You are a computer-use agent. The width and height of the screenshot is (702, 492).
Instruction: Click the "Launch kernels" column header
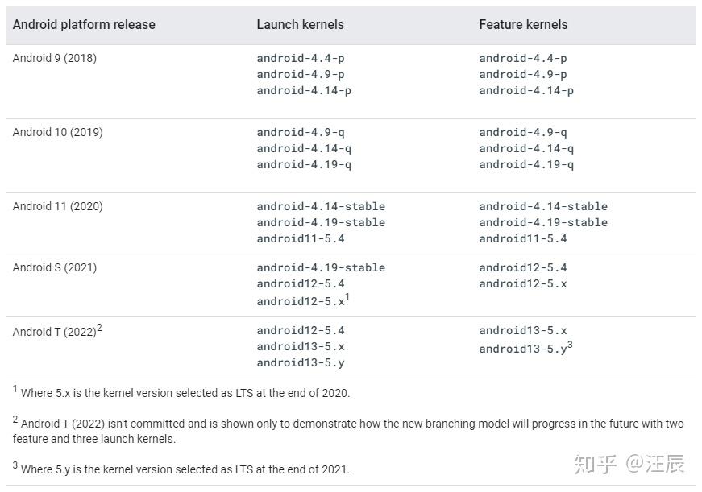[300, 25]
